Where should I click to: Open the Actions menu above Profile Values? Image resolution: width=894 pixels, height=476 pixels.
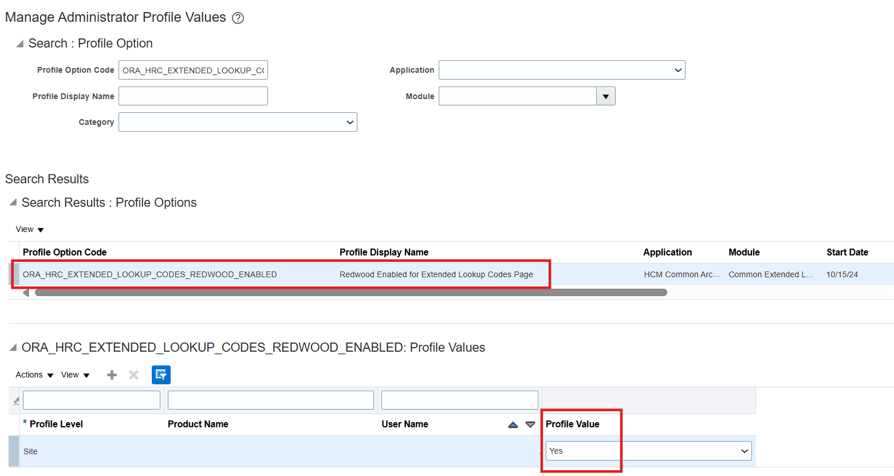(33, 375)
